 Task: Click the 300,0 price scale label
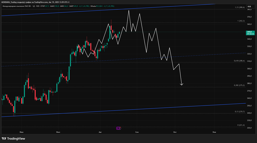pyautogui.click(x=249, y=69)
